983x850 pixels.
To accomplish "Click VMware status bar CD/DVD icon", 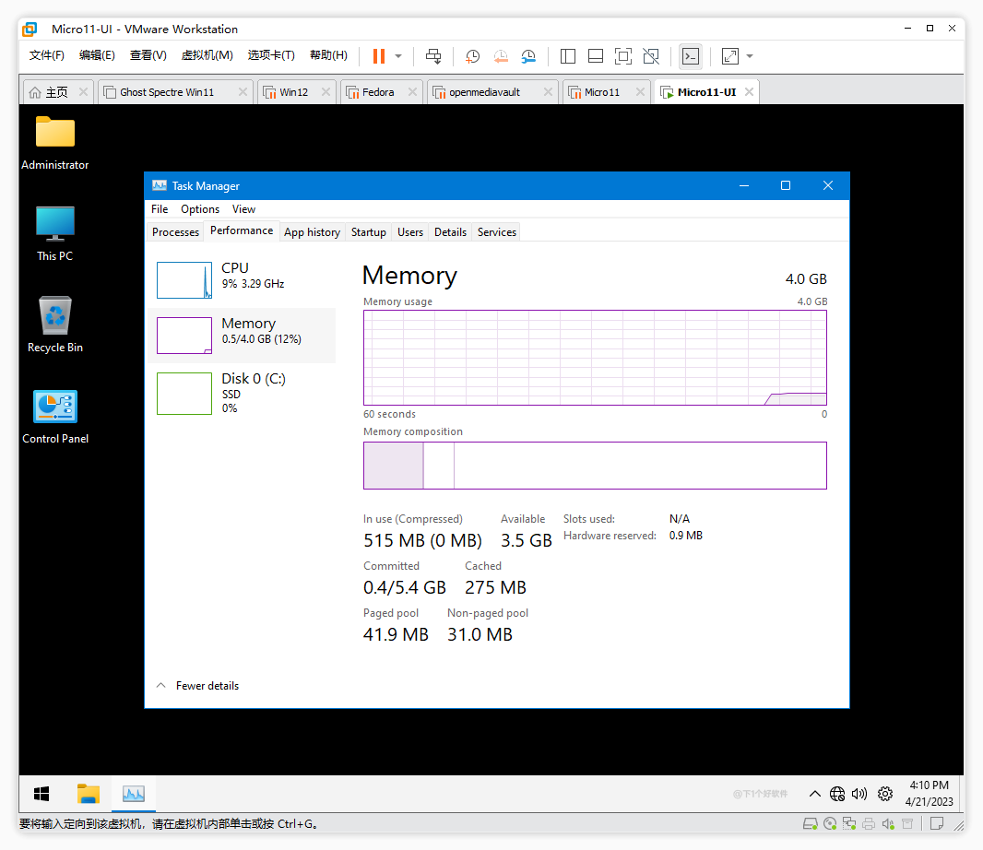I will (x=830, y=823).
